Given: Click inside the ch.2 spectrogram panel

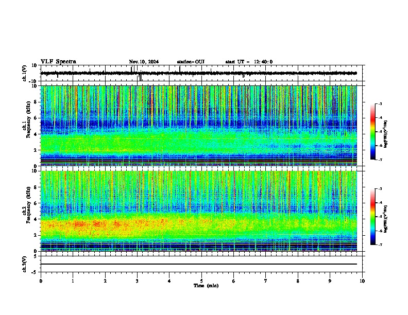Looking at the screenshot, I should pyautogui.click(x=199, y=211).
